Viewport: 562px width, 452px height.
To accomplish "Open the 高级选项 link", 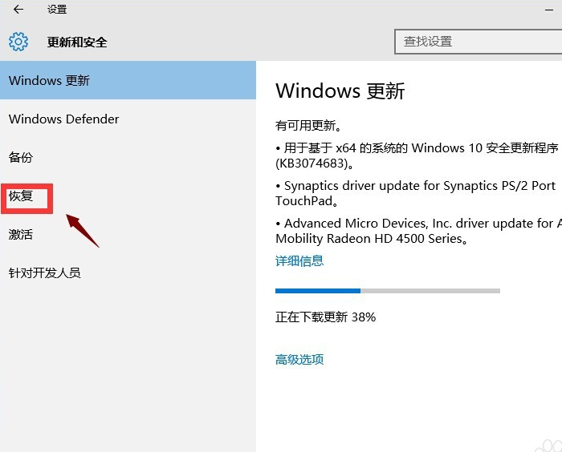I will [x=299, y=359].
